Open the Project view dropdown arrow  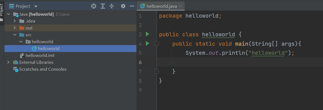[x=36, y=6]
